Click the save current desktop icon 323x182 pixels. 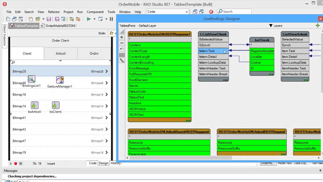pyautogui.click(x=195, y=12)
